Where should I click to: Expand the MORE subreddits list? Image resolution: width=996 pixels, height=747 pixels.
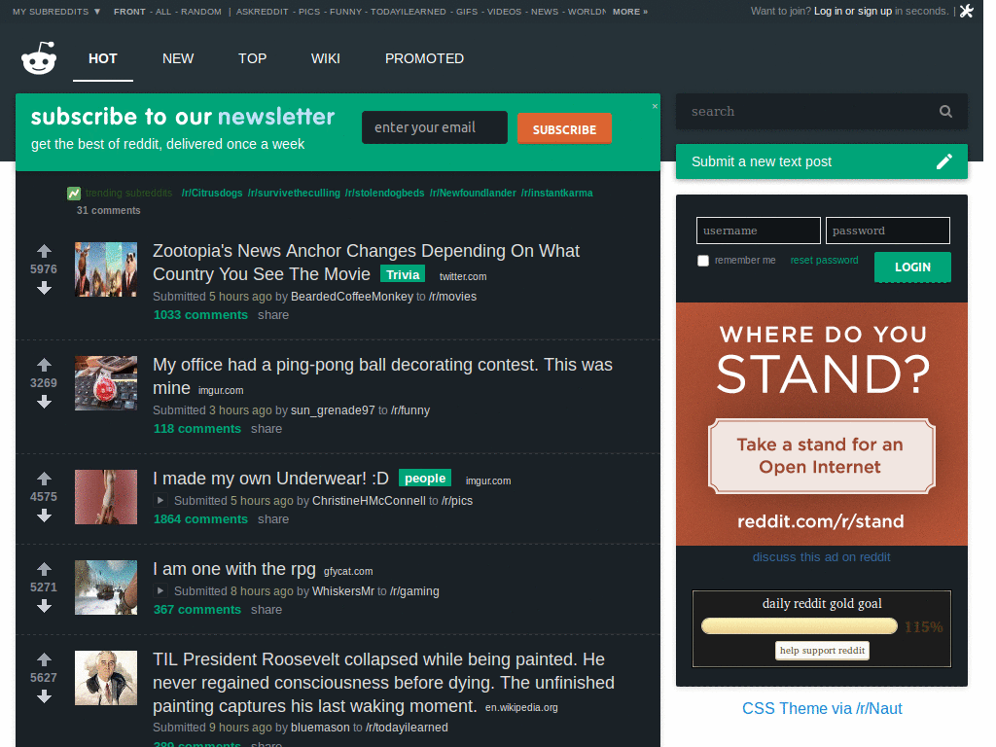coord(630,12)
